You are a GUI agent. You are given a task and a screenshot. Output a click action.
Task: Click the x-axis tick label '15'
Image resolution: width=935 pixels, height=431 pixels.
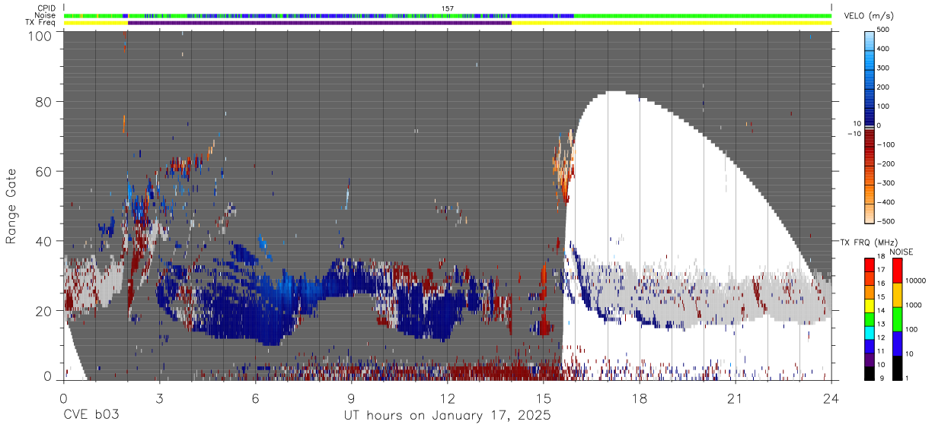point(544,398)
